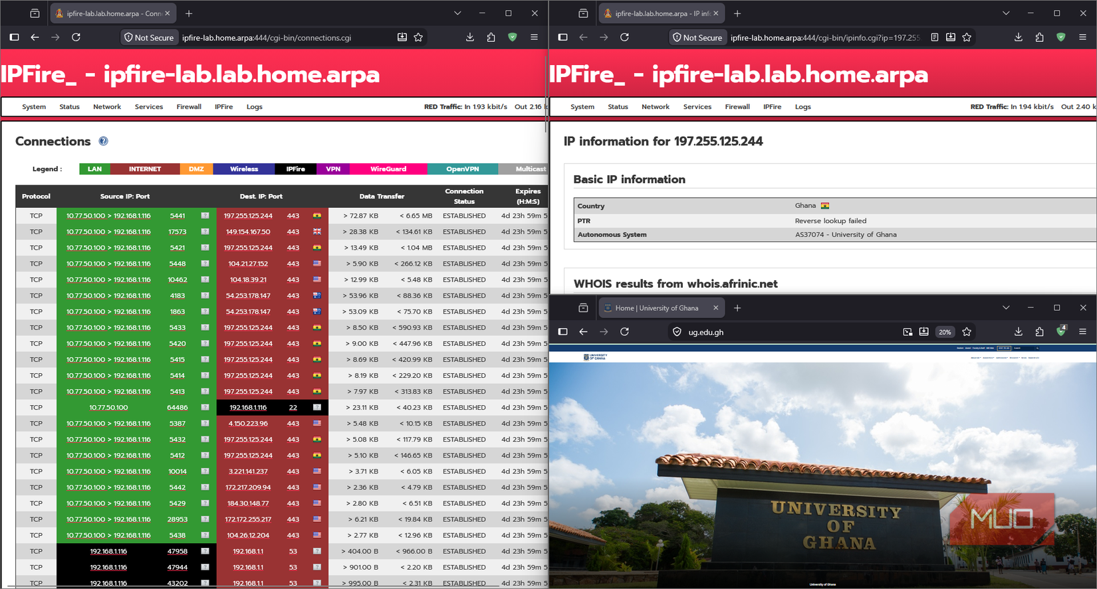Open downloads in the IP information window
The width and height of the screenshot is (1097, 589).
[x=1019, y=37]
